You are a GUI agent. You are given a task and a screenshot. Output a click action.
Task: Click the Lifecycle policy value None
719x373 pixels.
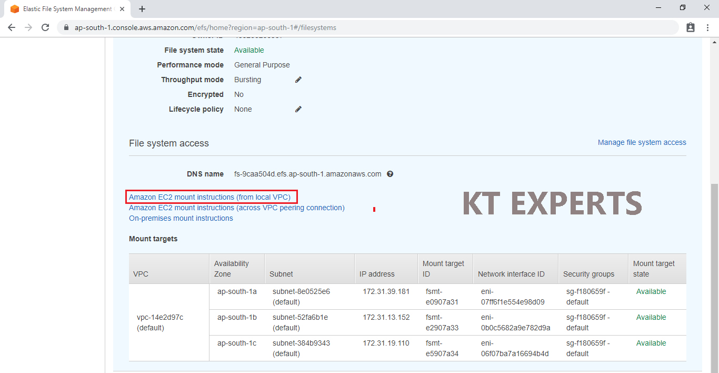243,109
